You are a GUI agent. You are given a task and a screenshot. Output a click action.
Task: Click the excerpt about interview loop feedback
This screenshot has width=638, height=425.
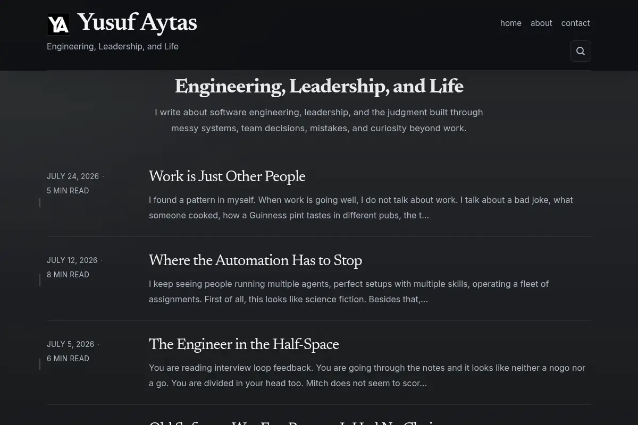point(367,376)
